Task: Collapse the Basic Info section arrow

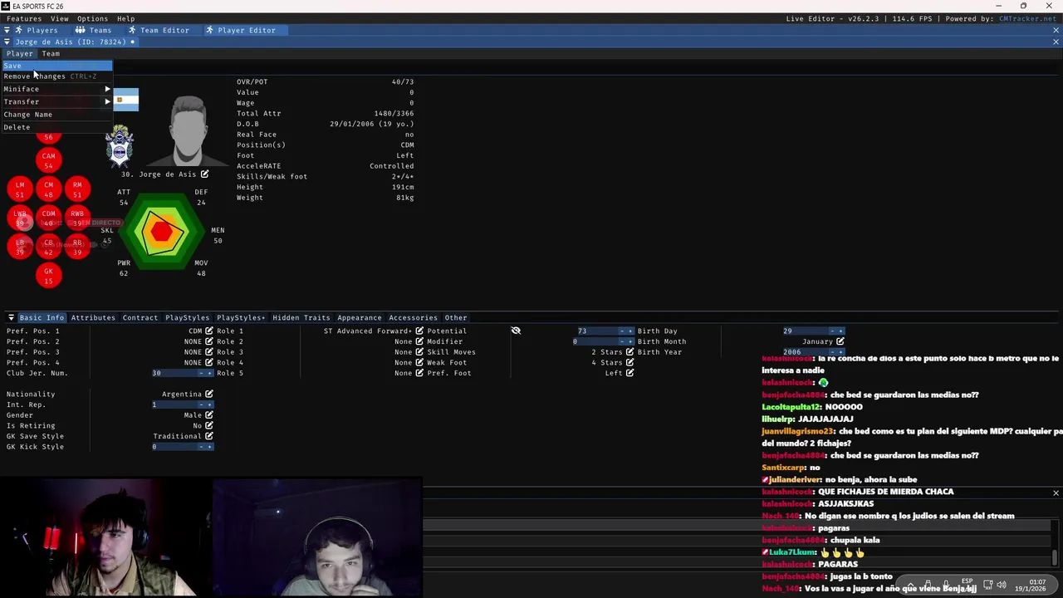Action: [11, 318]
